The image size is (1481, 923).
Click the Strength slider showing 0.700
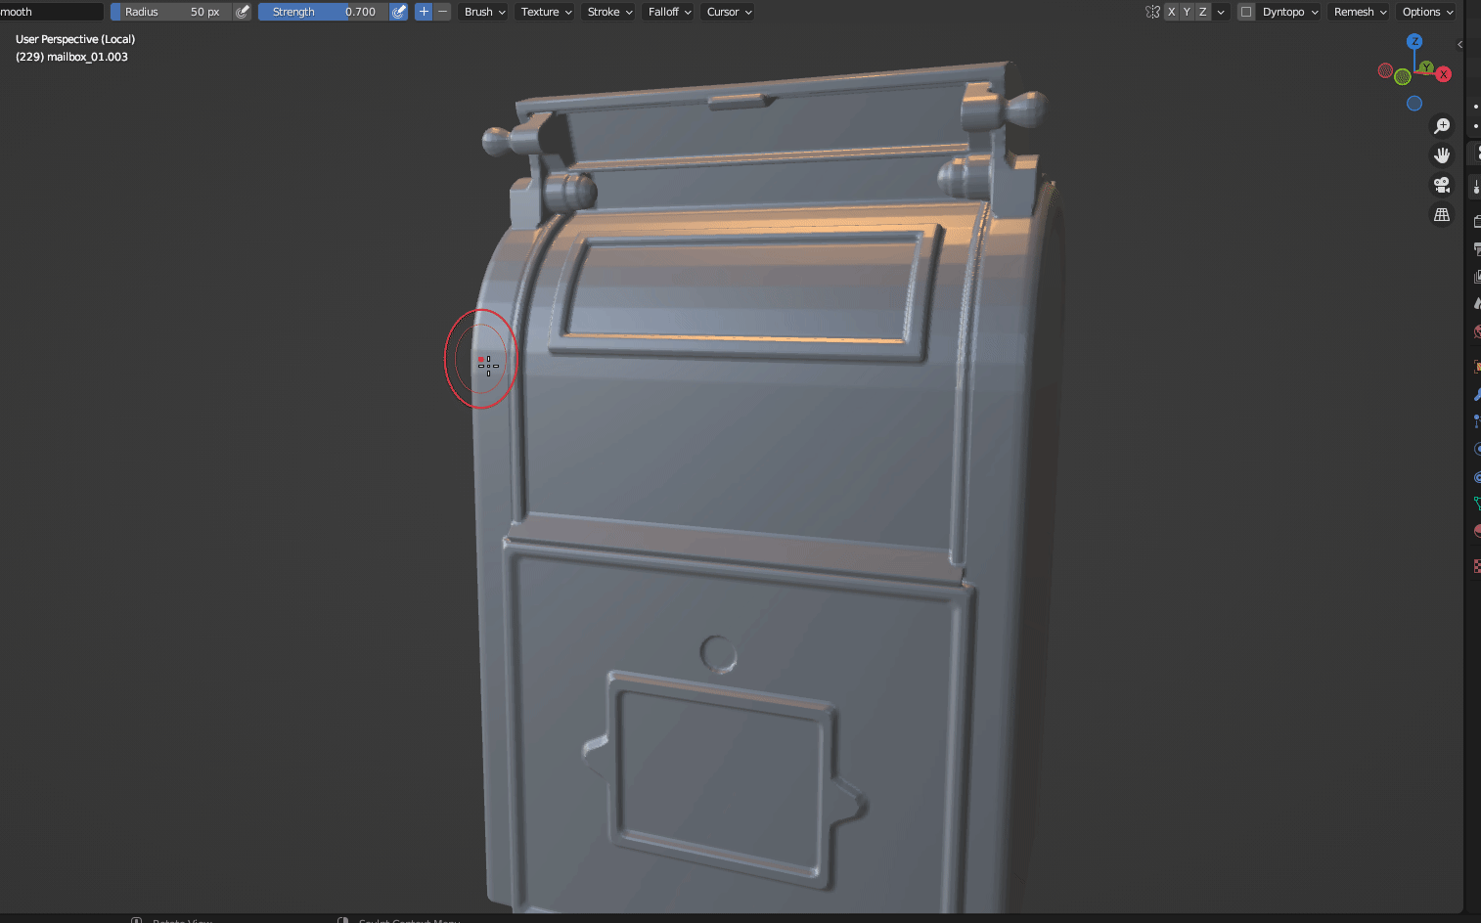click(x=323, y=12)
